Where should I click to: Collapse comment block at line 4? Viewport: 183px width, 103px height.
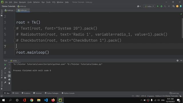tap(15, 28)
